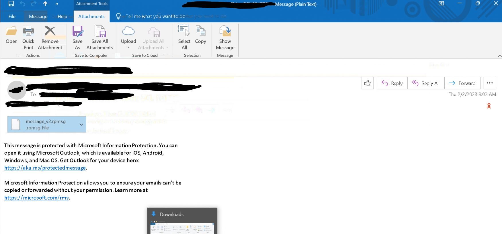Click Save All Attachments

99,38
